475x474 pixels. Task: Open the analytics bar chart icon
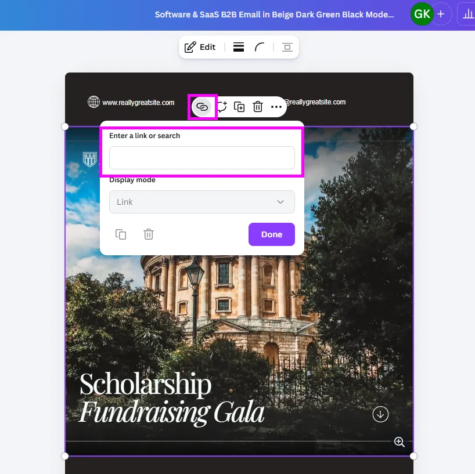coord(468,14)
